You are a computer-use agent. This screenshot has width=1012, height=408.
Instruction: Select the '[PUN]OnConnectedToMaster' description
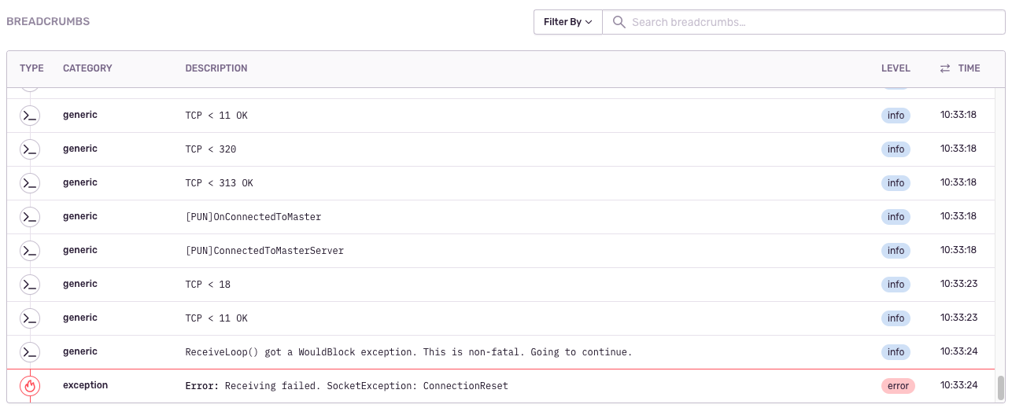(253, 217)
